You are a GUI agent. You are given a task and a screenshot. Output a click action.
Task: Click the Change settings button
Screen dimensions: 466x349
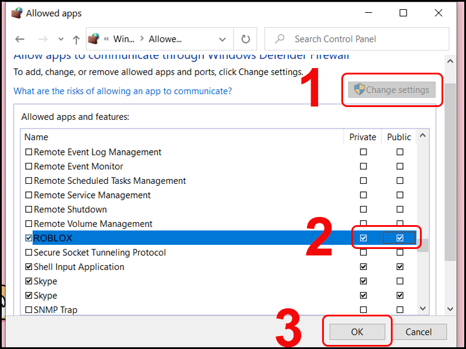tap(392, 90)
